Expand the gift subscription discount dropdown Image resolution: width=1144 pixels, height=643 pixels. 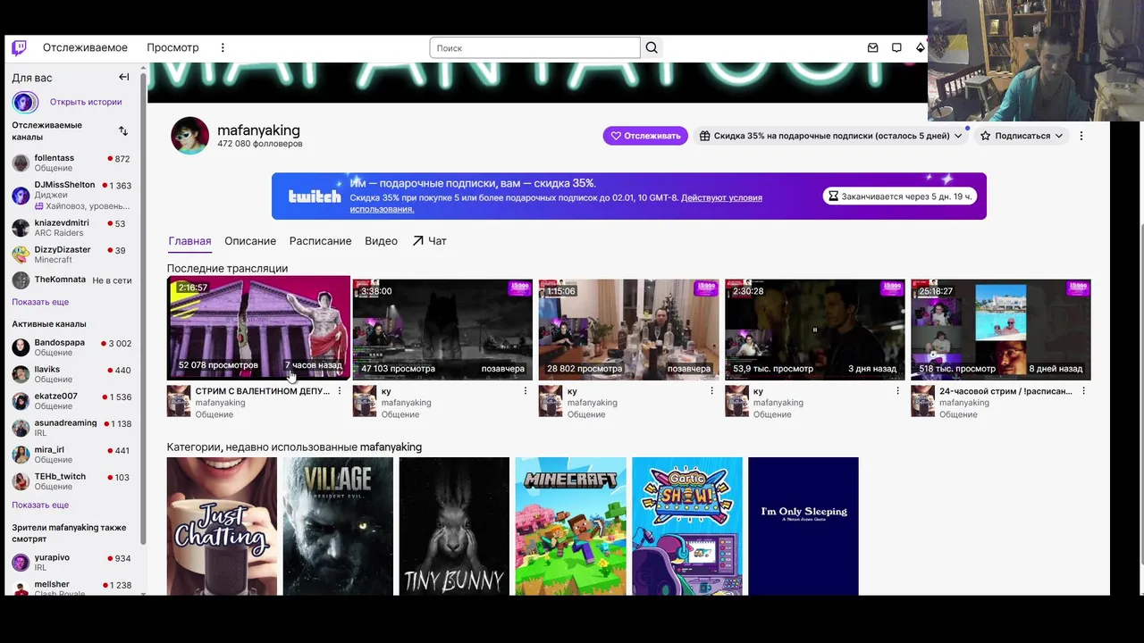coord(831,136)
